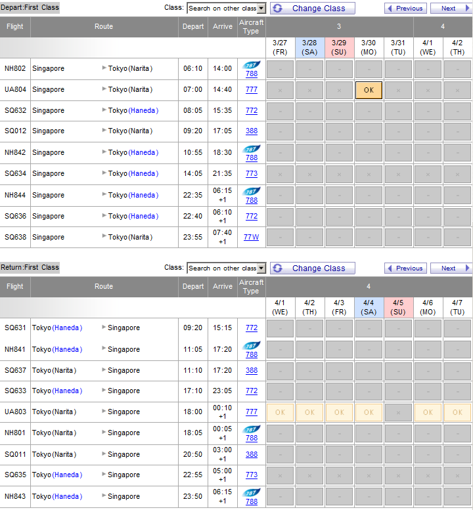Go to Next dates for Depart flights

click(451, 8)
